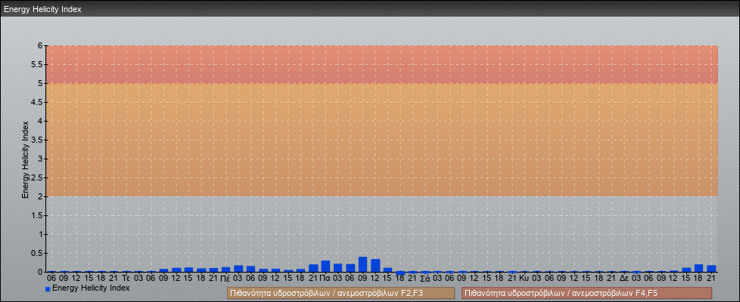Click the y-axis value 6 label
The height and width of the screenshot is (302, 740).
click(x=41, y=45)
